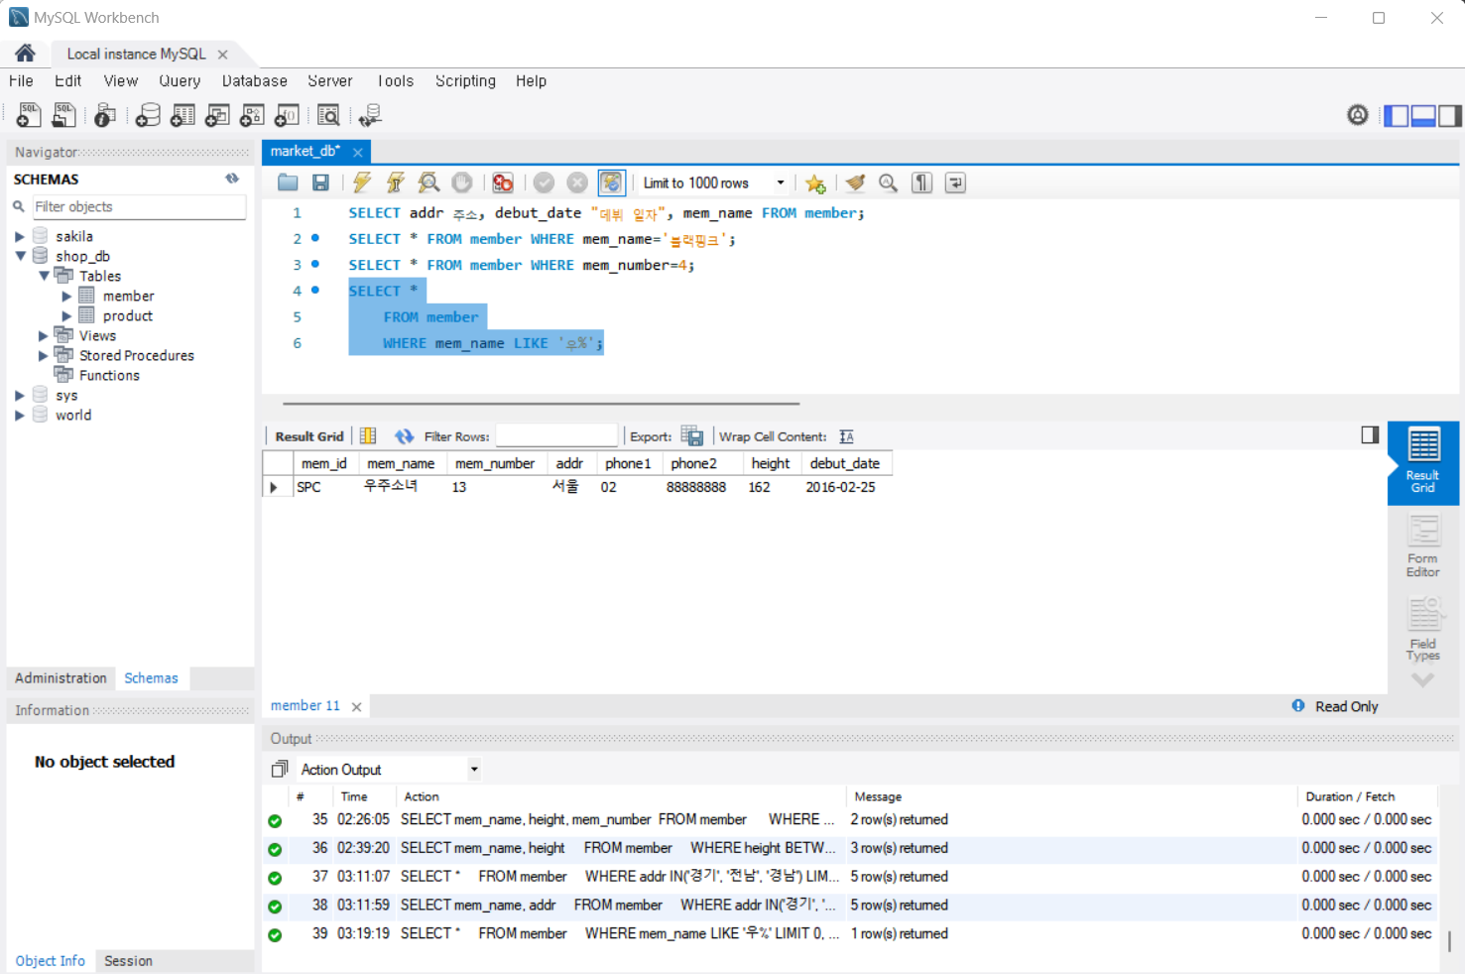
Task: Open a SQL script file icon
Action: pyautogui.click(x=63, y=116)
